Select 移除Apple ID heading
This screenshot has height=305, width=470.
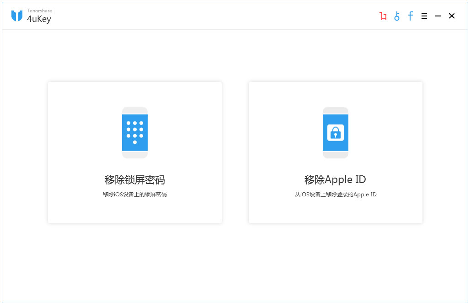click(x=335, y=179)
